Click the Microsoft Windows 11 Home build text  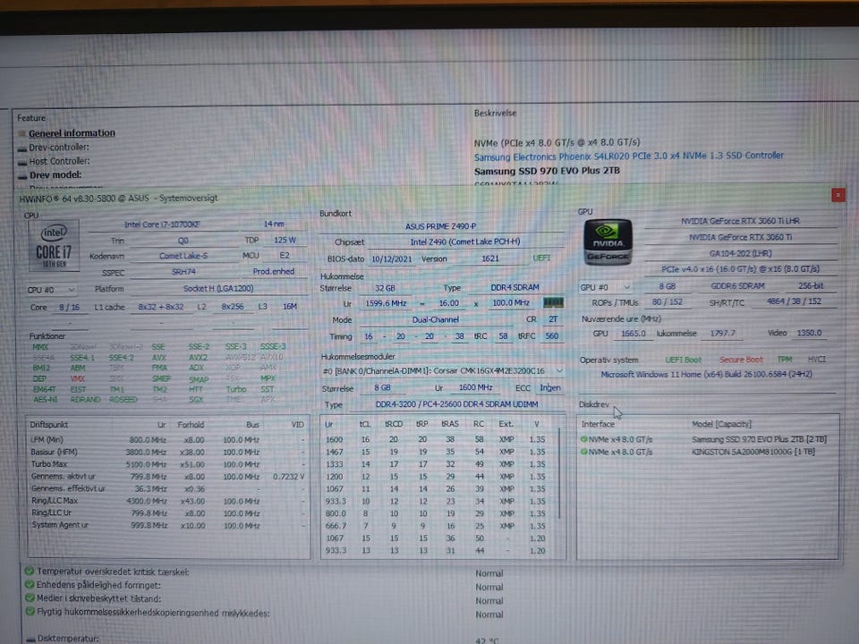click(x=706, y=375)
